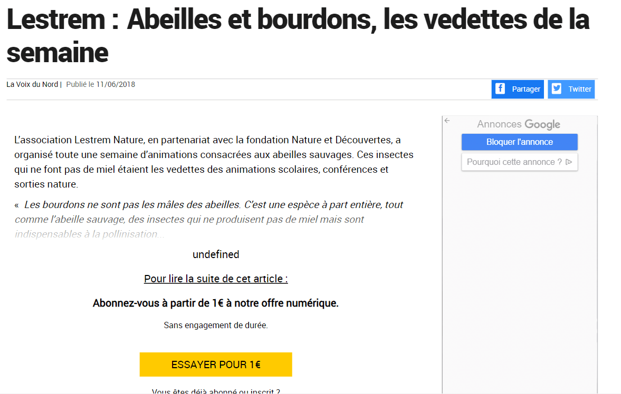621x394 pixels.
Task: Click the publication date 11/06/2018
Action: [x=116, y=84]
